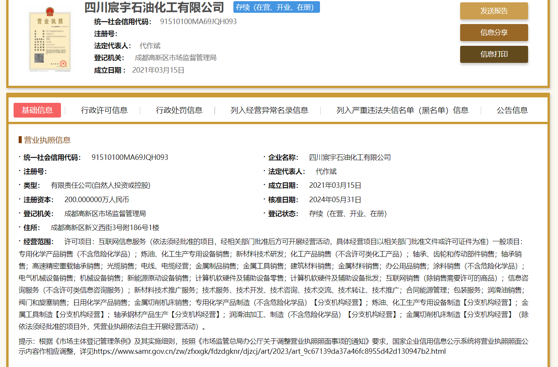
Task: Click the 营业执照信息 section heading
Action: 47,140
